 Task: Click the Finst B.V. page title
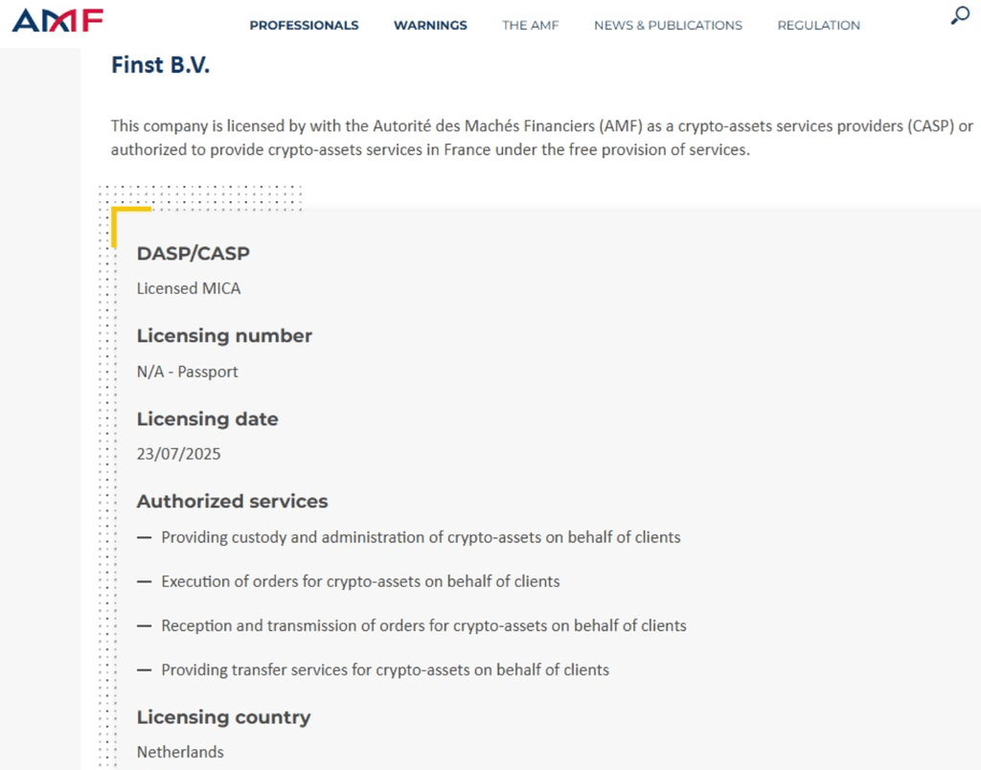coord(160,65)
